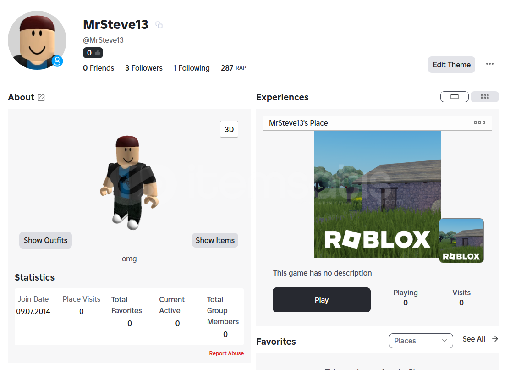Click the Current Active label
This screenshot has height=370, width=510.
click(172, 305)
